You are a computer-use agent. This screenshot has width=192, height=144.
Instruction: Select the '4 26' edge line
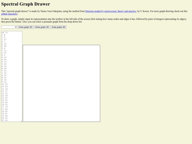click(4, 60)
